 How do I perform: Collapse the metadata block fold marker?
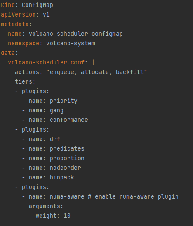click(x=0, y=24)
